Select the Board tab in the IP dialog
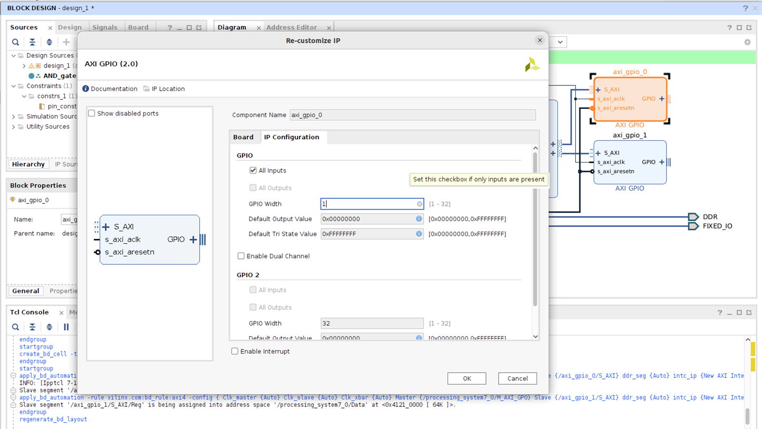 coord(243,137)
